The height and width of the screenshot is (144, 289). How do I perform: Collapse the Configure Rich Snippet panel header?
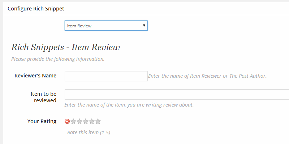click(146, 9)
